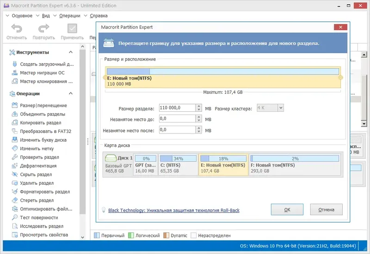This screenshot has width=370, height=254.
Task: Expand the Операции menu chevron
Action: coord(55,16)
